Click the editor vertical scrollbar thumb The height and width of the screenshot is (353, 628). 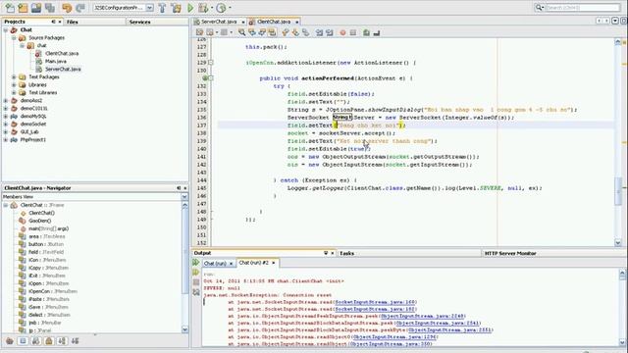coord(618,191)
